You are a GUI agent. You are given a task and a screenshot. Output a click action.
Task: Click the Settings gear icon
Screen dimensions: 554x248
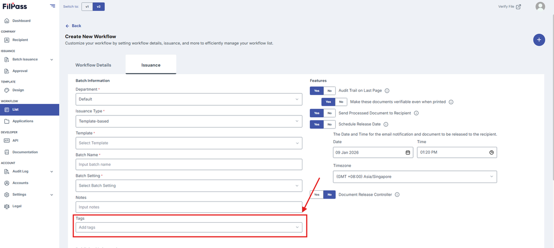coord(6,194)
